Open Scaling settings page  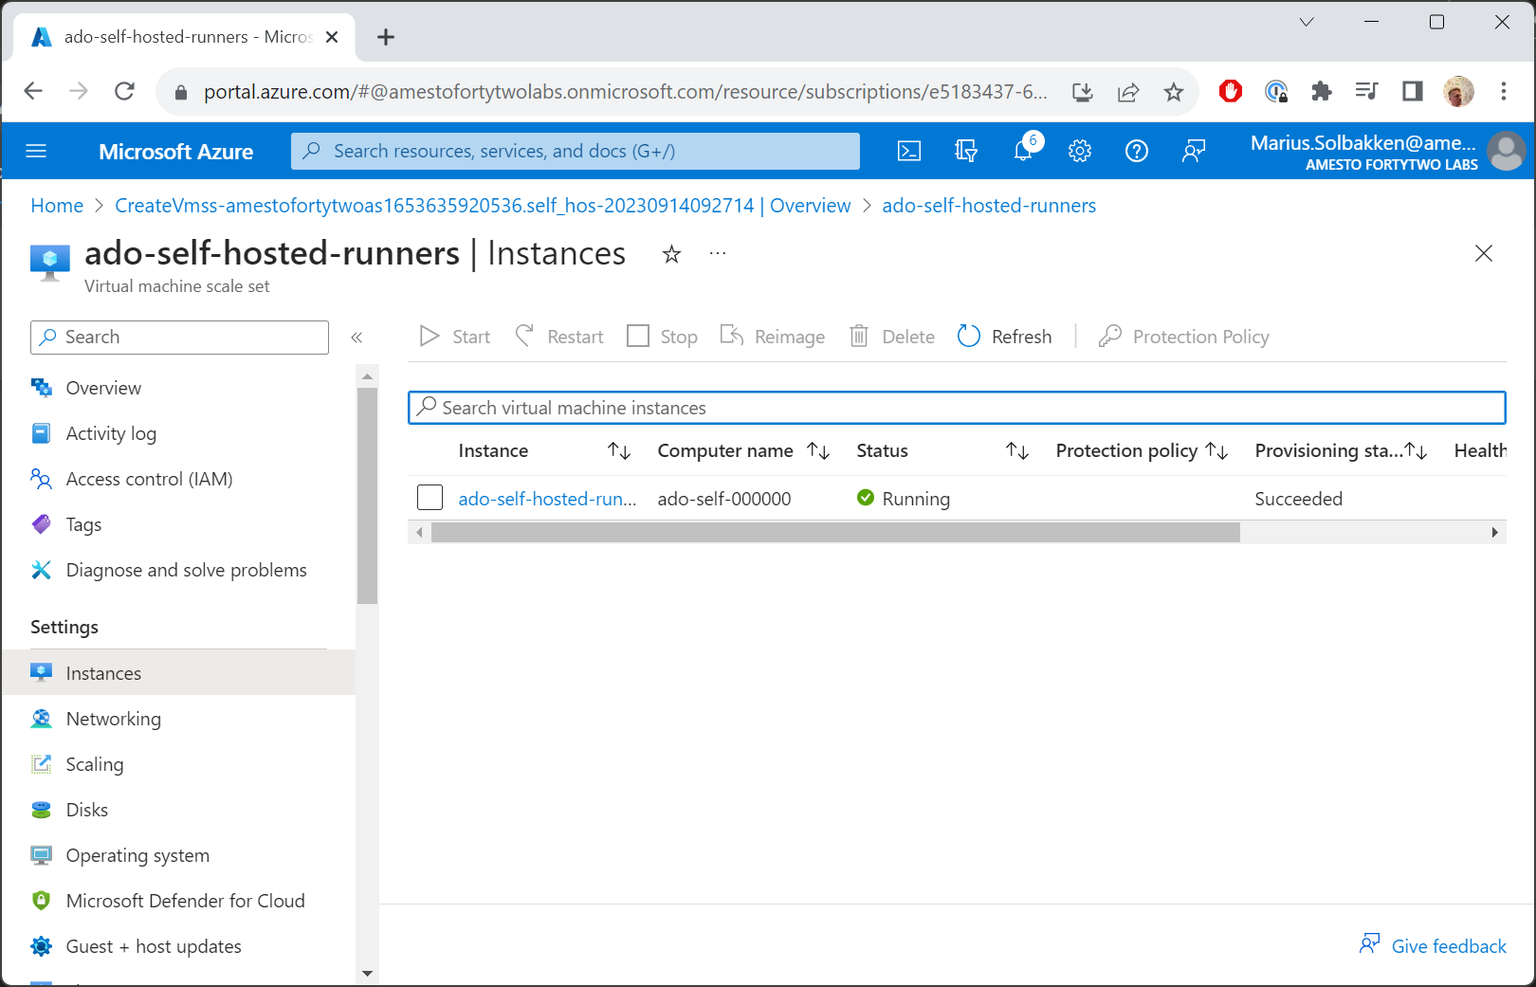coord(95,764)
